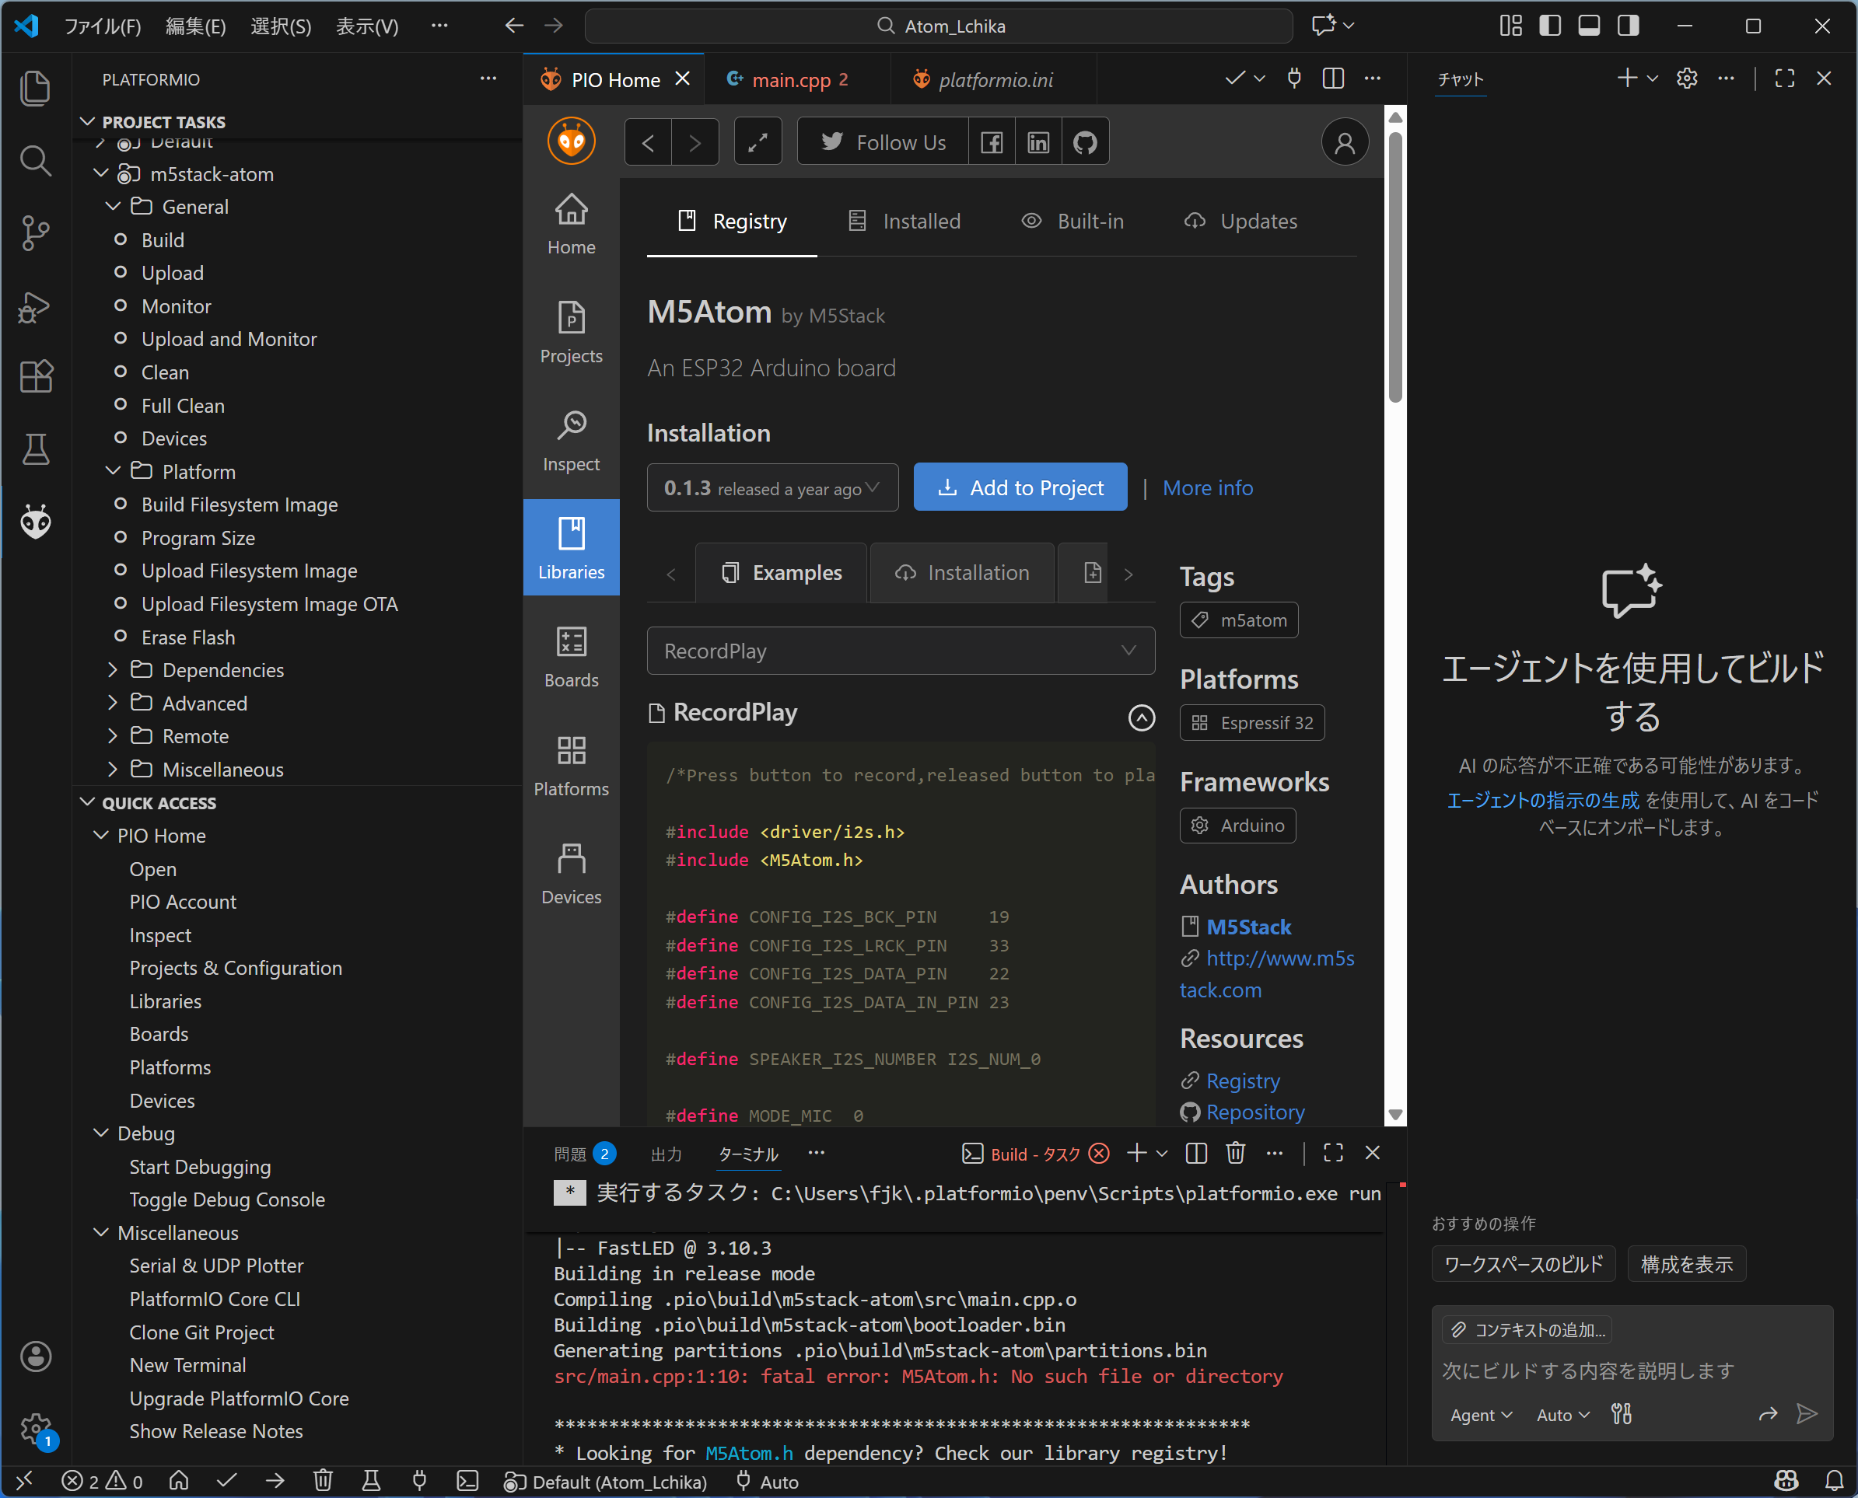Viewport: 1858px width, 1498px height.
Task: Switch to the Installed libraries tab
Action: [x=904, y=222]
